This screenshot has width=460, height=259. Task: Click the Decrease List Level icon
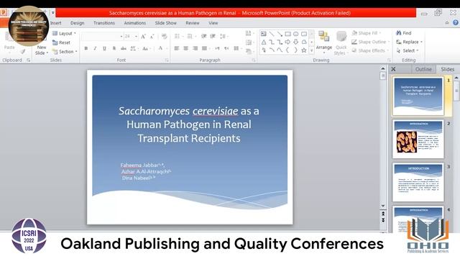203,37
